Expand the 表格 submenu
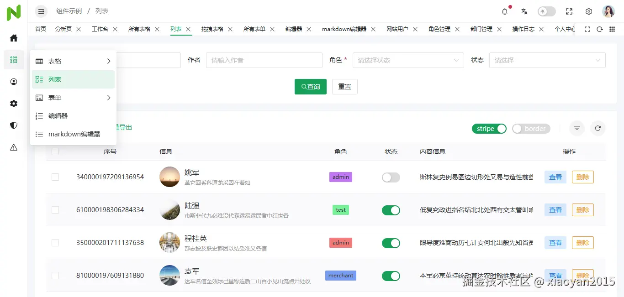 [x=73, y=61]
